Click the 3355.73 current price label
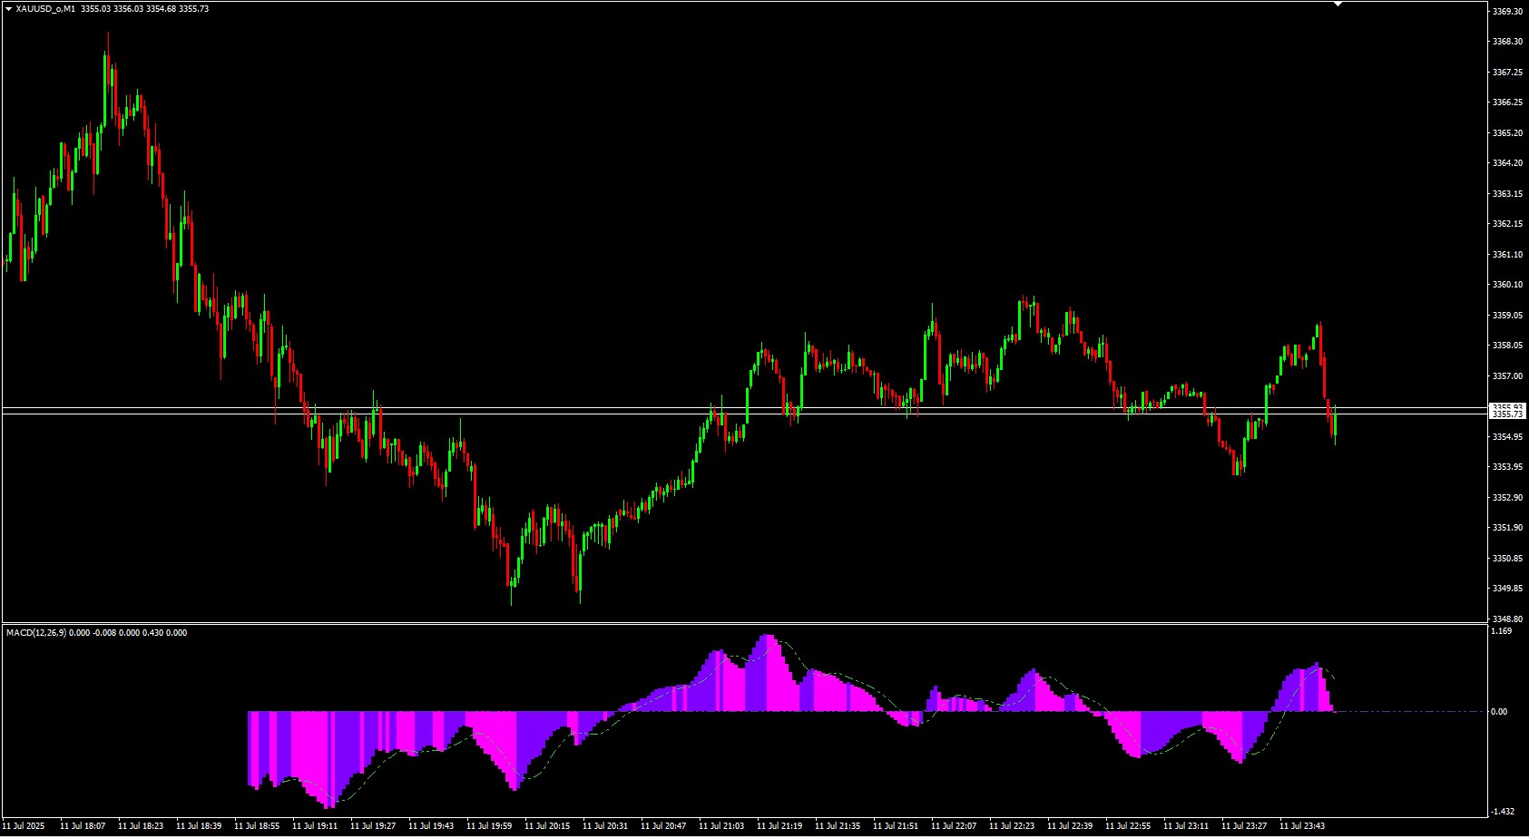The height and width of the screenshot is (838, 1529). [x=1506, y=414]
